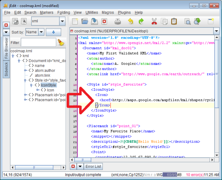Click the Find Next magnifier icon
The width and height of the screenshot is (222, 180).
click(x=197, y=22)
